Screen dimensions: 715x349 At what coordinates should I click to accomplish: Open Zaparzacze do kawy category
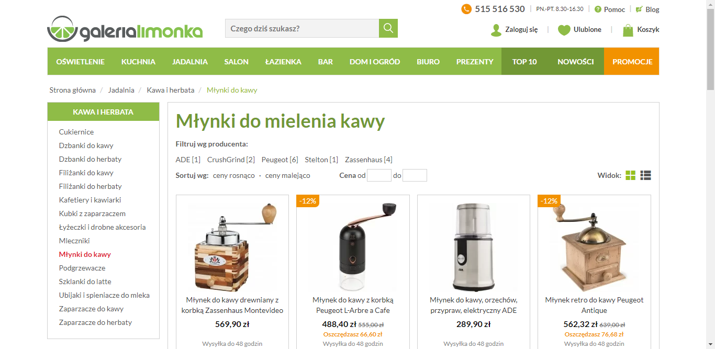click(x=91, y=309)
